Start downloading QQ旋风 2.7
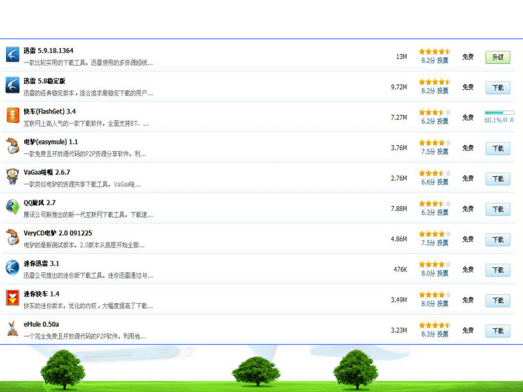 point(497,209)
